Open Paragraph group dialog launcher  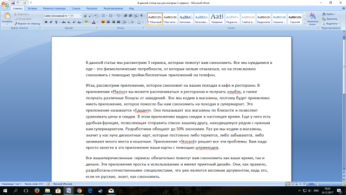click(x=143, y=28)
